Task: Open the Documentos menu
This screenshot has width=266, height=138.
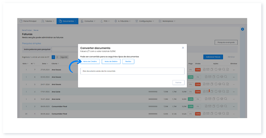Action: (x=67, y=21)
